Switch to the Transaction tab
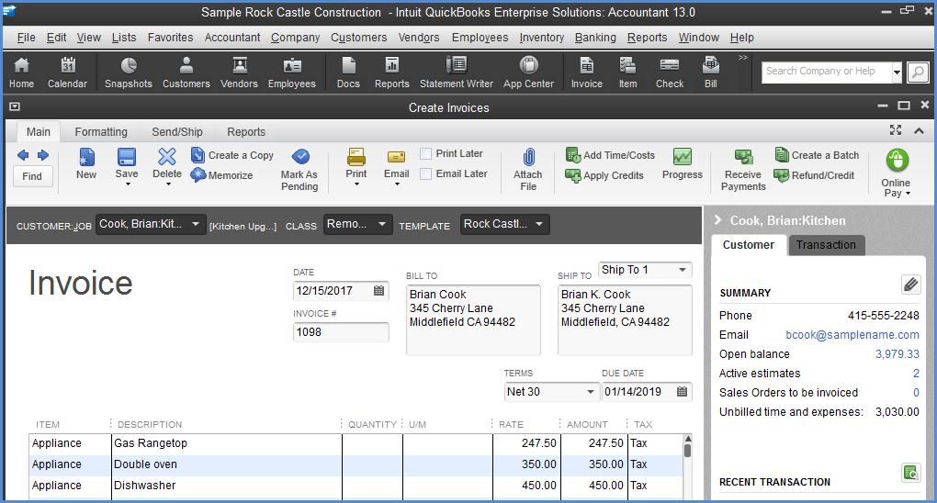The width and height of the screenshot is (937, 503). pos(826,245)
